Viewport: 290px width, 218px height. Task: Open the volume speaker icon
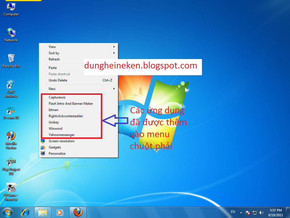click(261, 213)
